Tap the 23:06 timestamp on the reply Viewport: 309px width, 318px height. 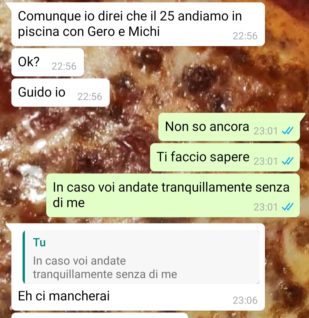point(245,300)
